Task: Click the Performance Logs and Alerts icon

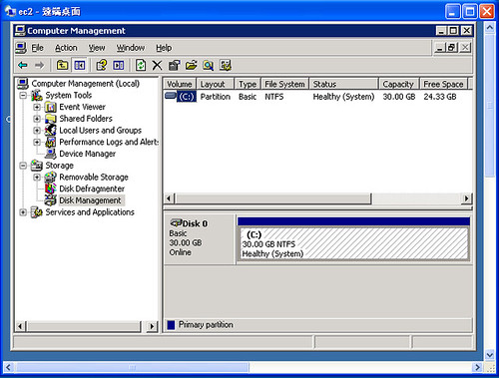Action: tap(51, 142)
